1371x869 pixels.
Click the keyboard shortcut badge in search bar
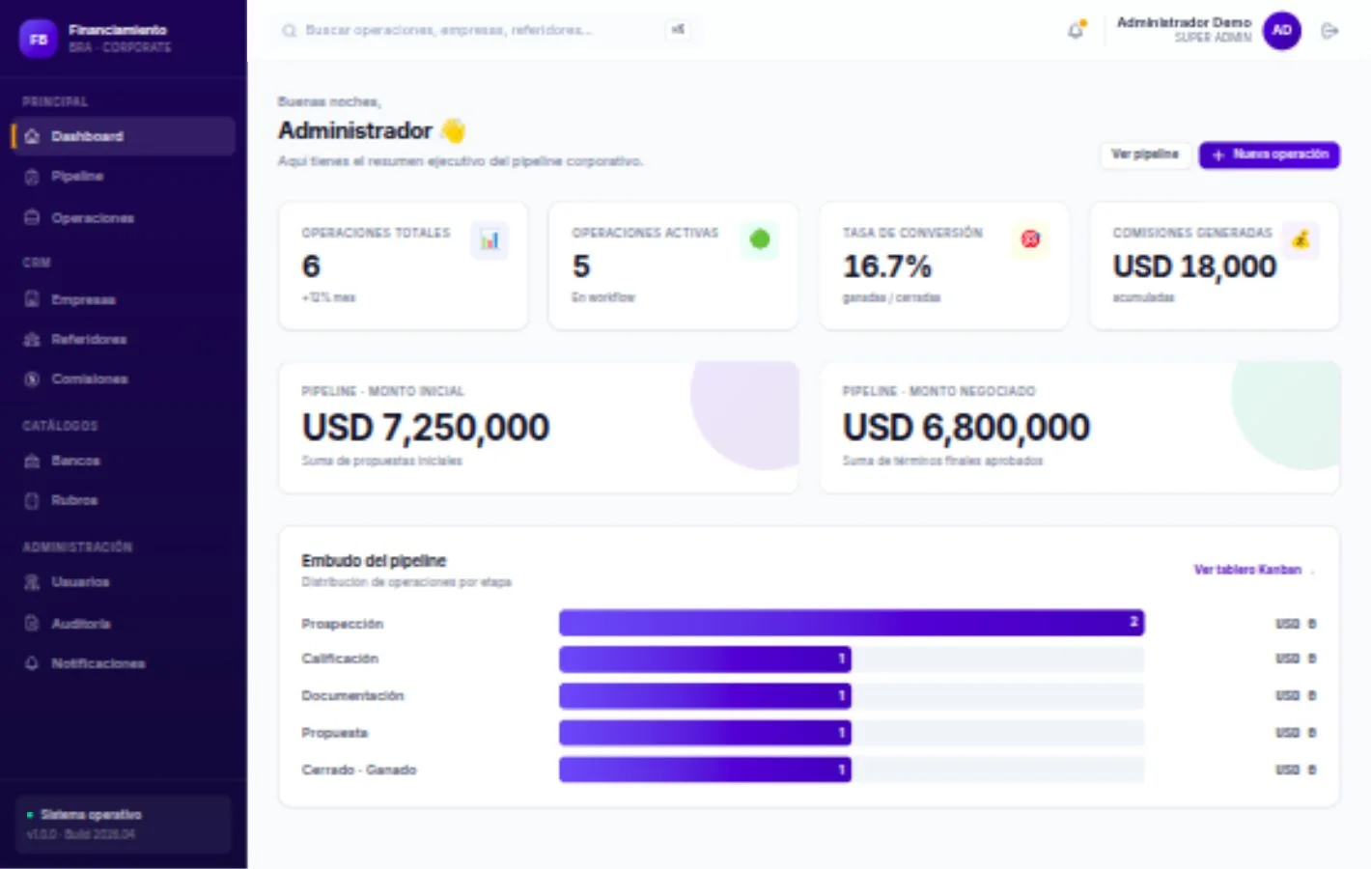pos(678,30)
